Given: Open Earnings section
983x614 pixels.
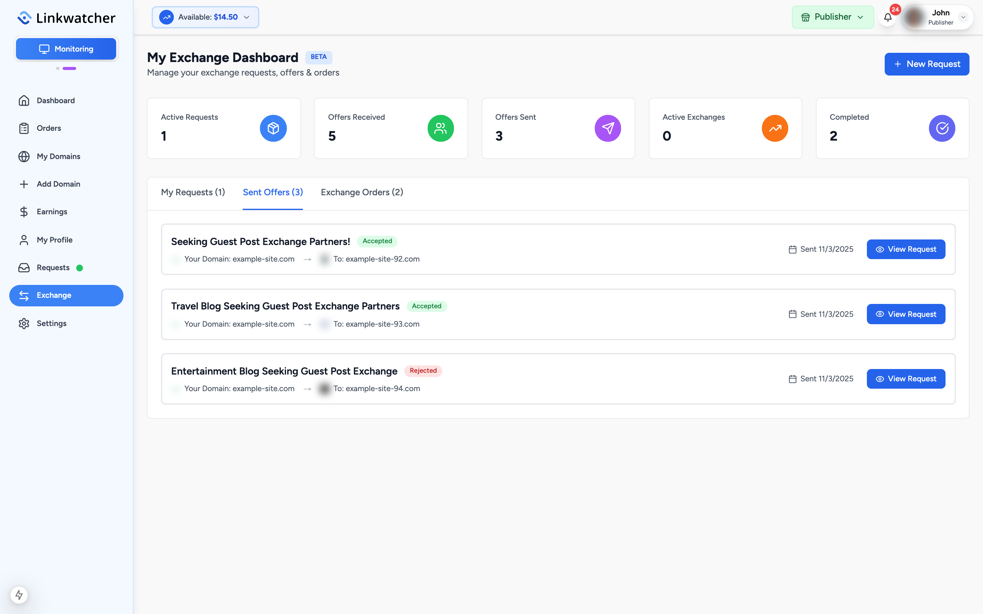Looking at the screenshot, I should (x=66, y=212).
